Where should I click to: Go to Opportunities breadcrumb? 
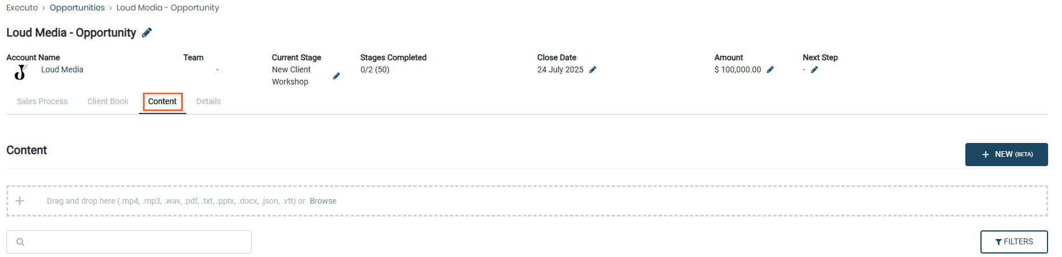(77, 8)
